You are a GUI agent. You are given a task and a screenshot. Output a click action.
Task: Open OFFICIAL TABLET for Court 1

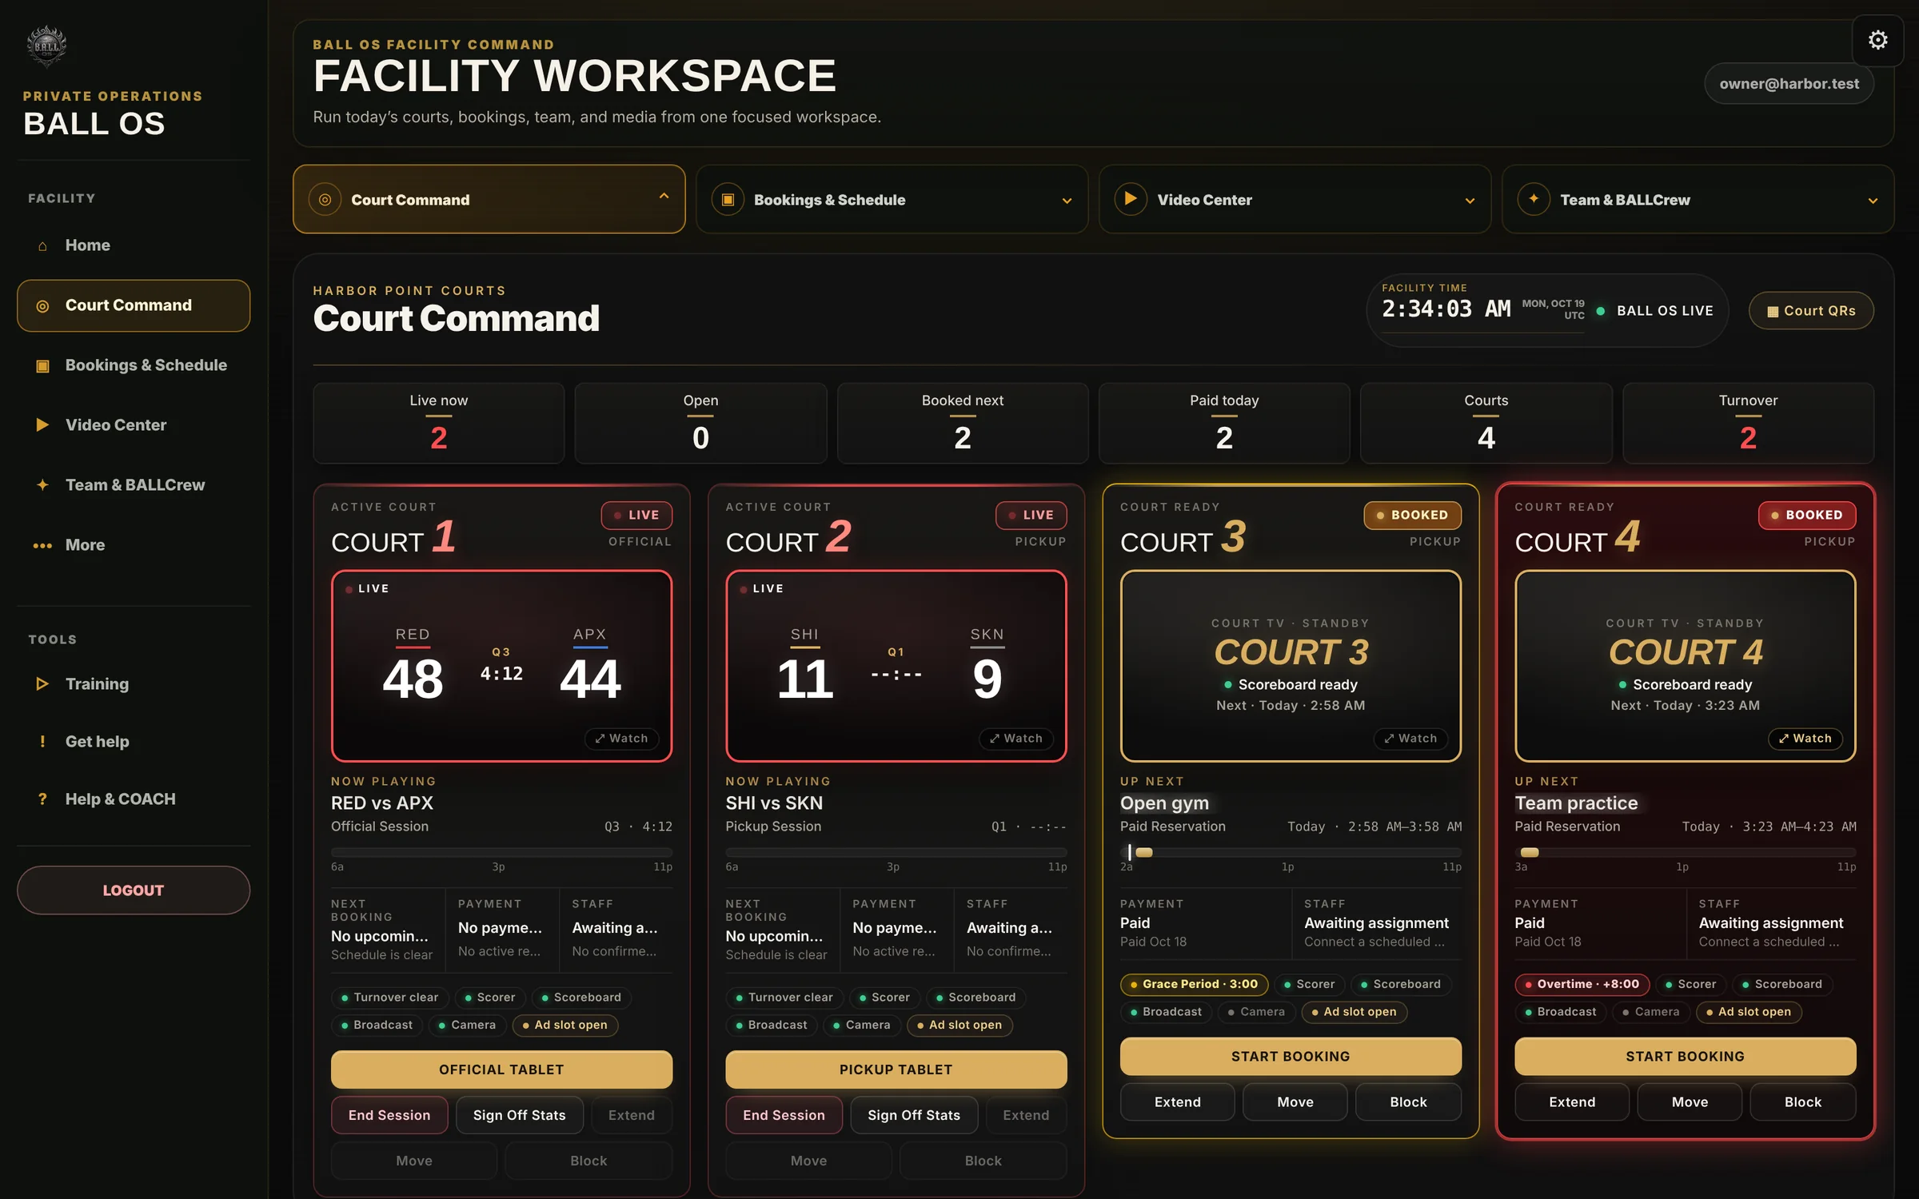pyautogui.click(x=501, y=1070)
